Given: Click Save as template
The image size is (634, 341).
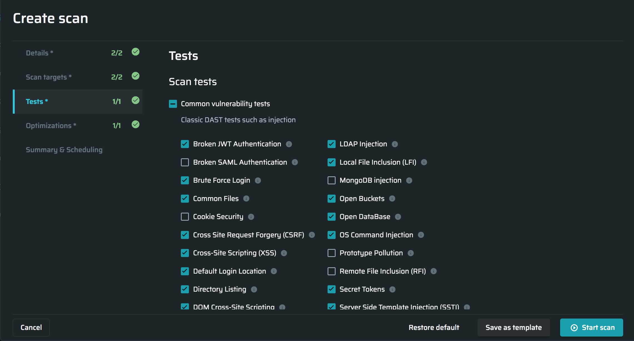Looking at the screenshot, I should [x=513, y=327].
